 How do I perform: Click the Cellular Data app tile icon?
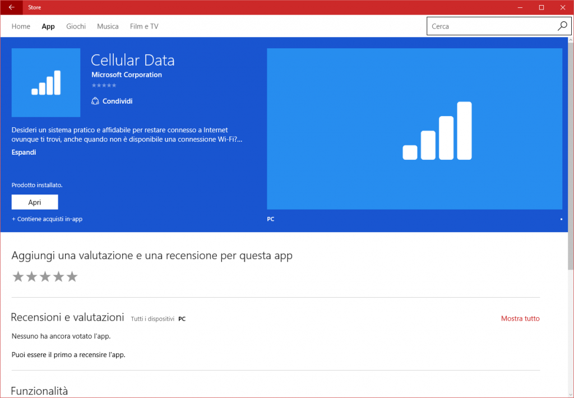click(46, 82)
